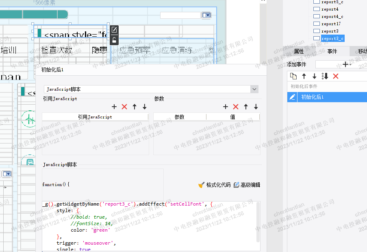The image size is (367, 252).
Task: Click the 格式化代码 format code button
Action: [215, 185]
